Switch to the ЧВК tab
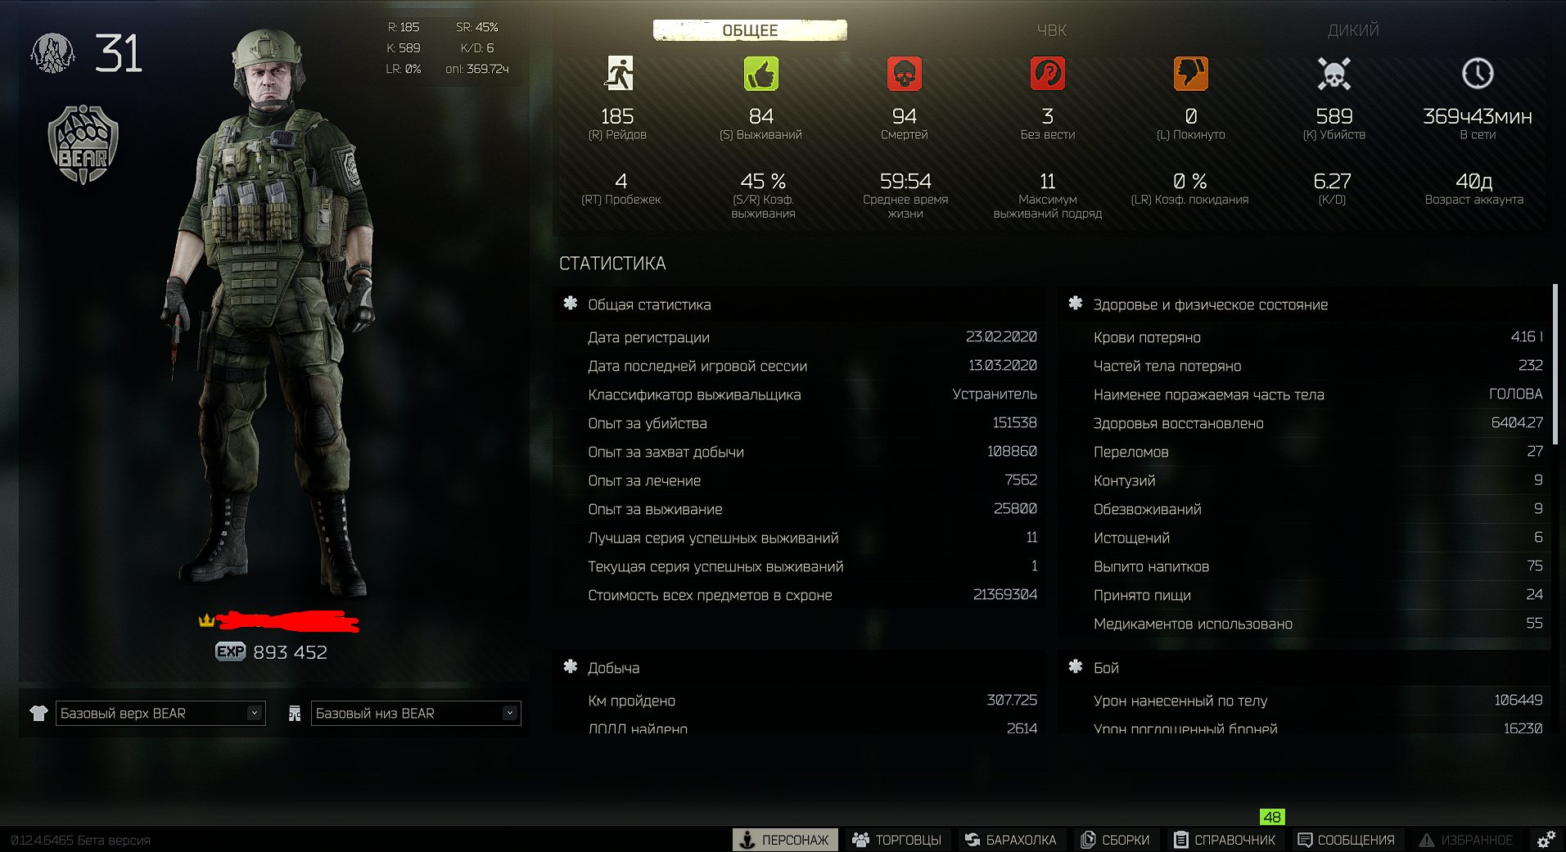 click(x=1052, y=30)
